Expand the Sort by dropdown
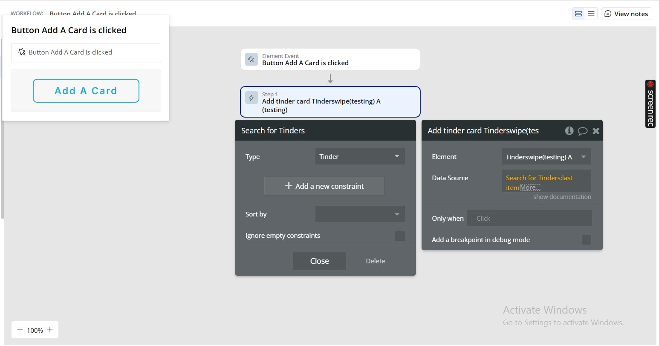The height and width of the screenshot is (346, 659). (x=360, y=214)
